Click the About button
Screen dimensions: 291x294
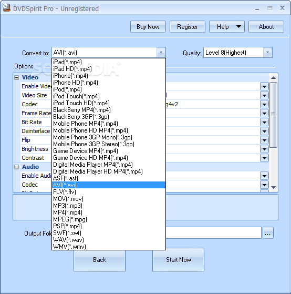(x=266, y=27)
